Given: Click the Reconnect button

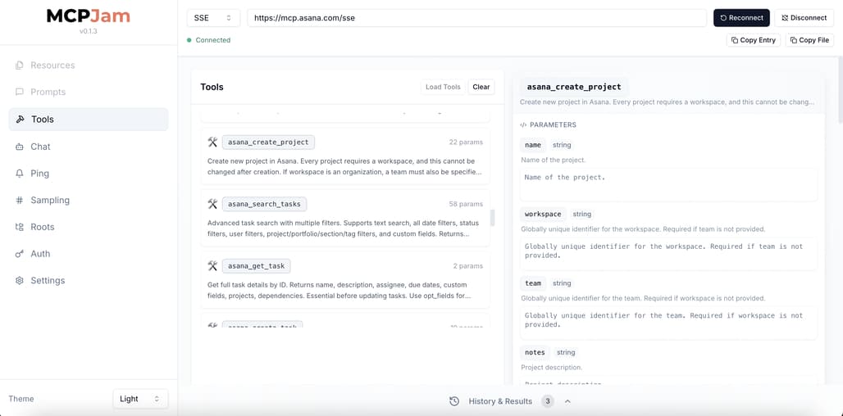Looking at the screenshot, I should point(741,18).
